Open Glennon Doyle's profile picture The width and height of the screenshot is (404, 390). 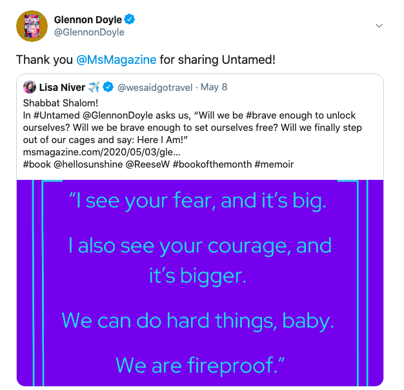click(x=32, y=26)
